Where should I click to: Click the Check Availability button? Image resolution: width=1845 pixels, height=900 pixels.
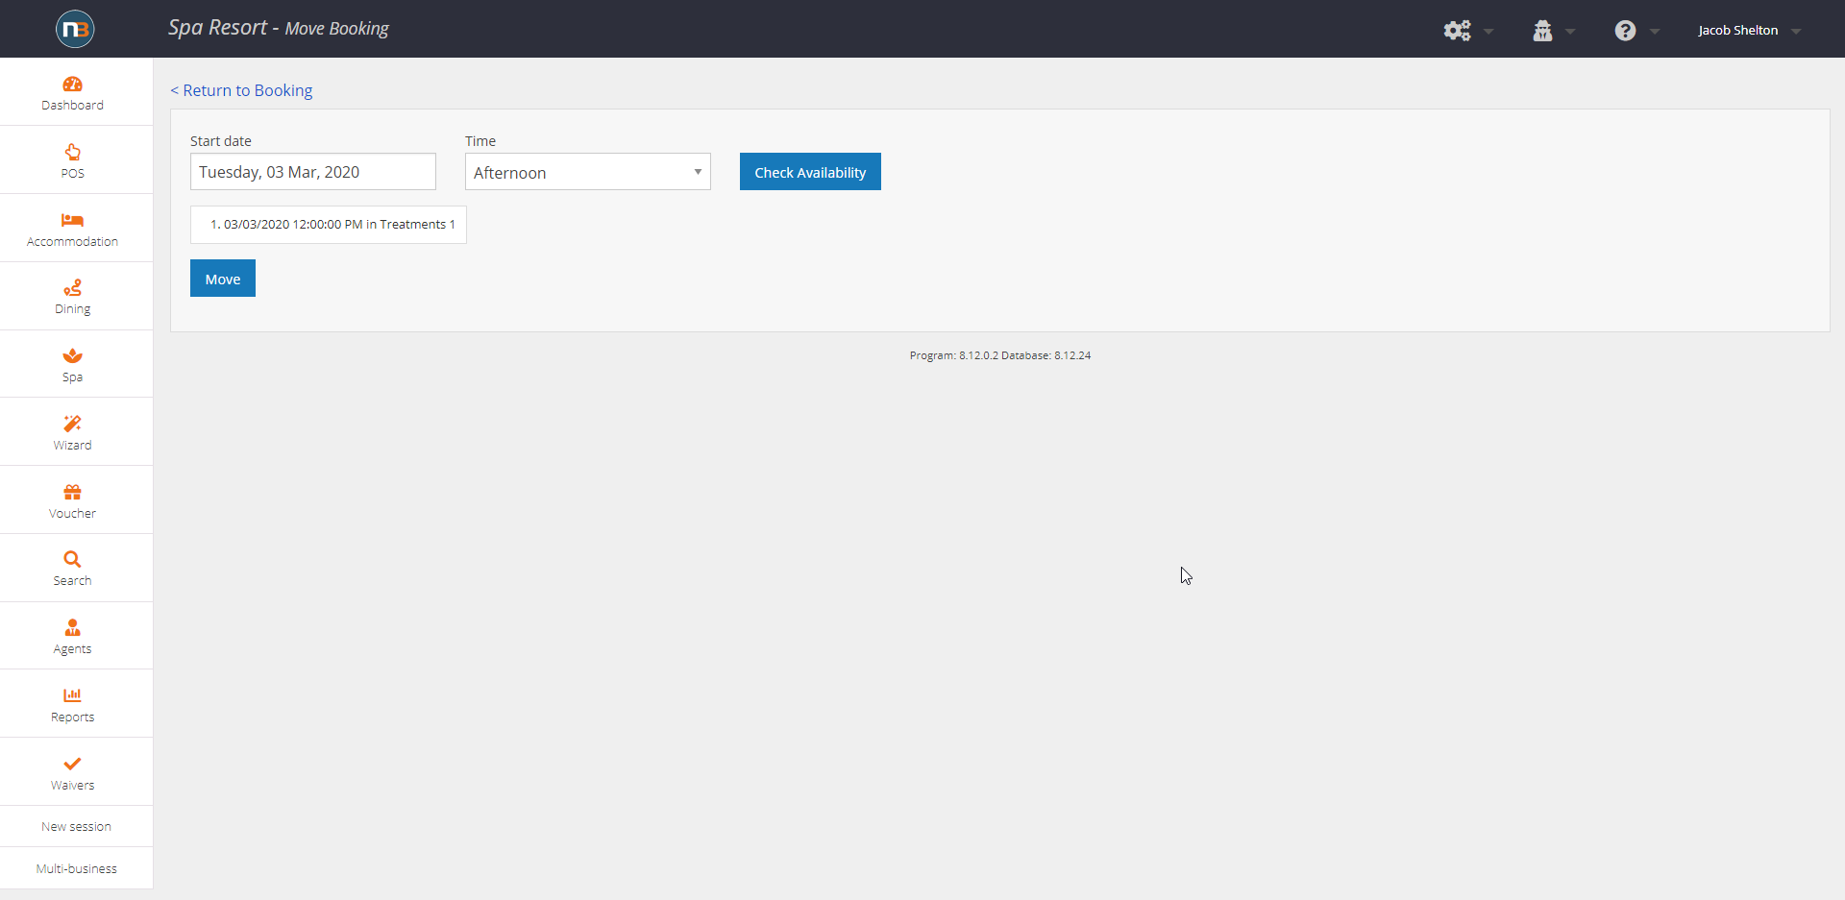(810, 172)
